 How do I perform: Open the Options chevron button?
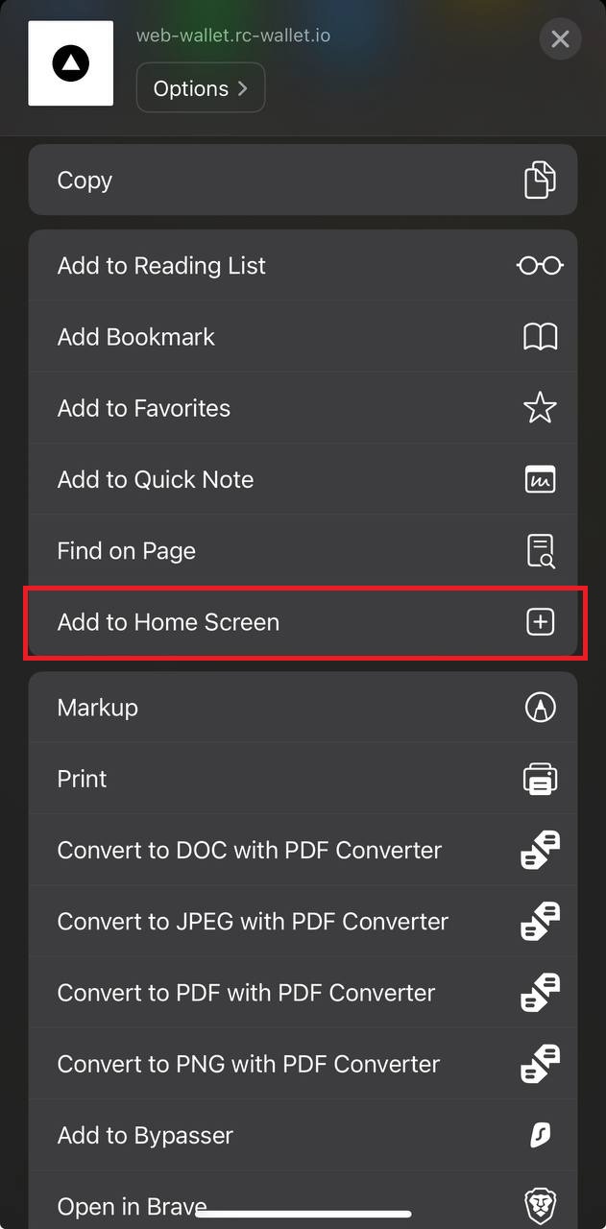coord(201,88)
